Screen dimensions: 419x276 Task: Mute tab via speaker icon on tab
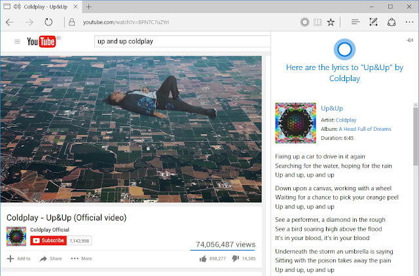17,7
